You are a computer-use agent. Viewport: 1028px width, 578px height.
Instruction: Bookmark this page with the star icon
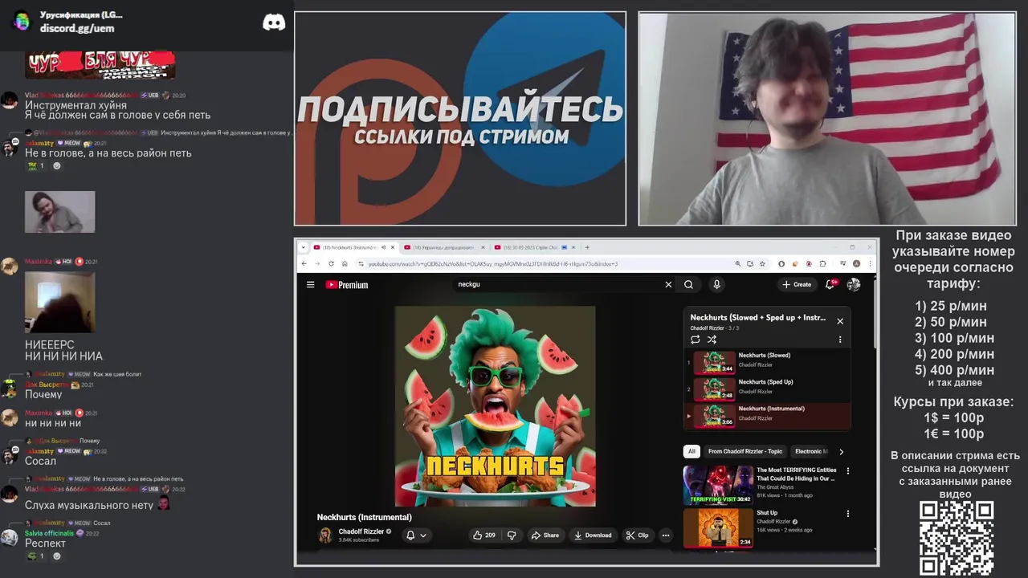coord(762,263)
